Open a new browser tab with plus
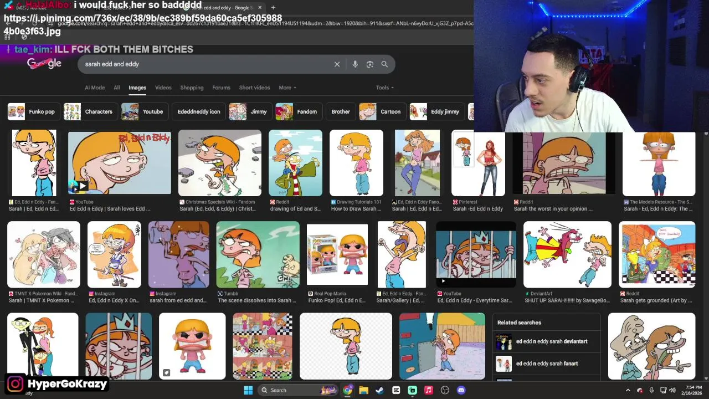709x399 pixels. [274, 8]
